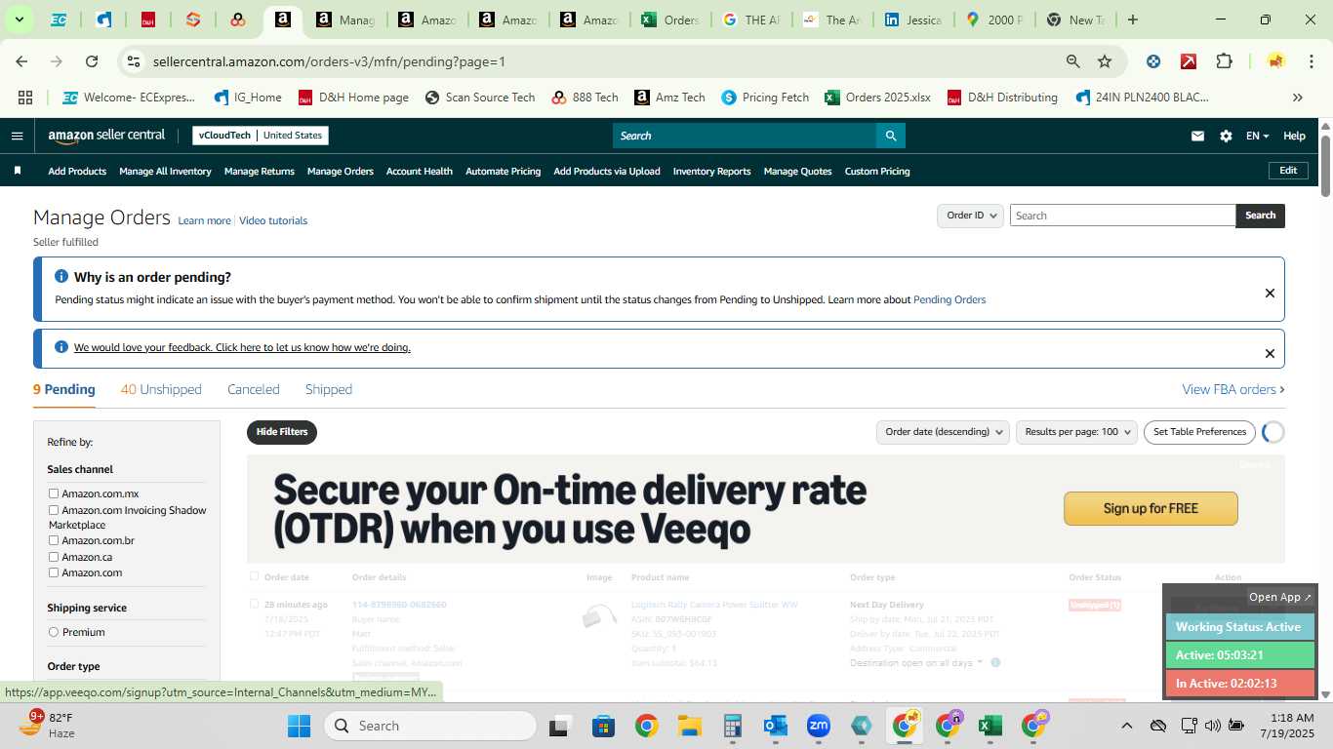Click the page vertical scrollbar thumb
1333x749 pixels.
1325,164
